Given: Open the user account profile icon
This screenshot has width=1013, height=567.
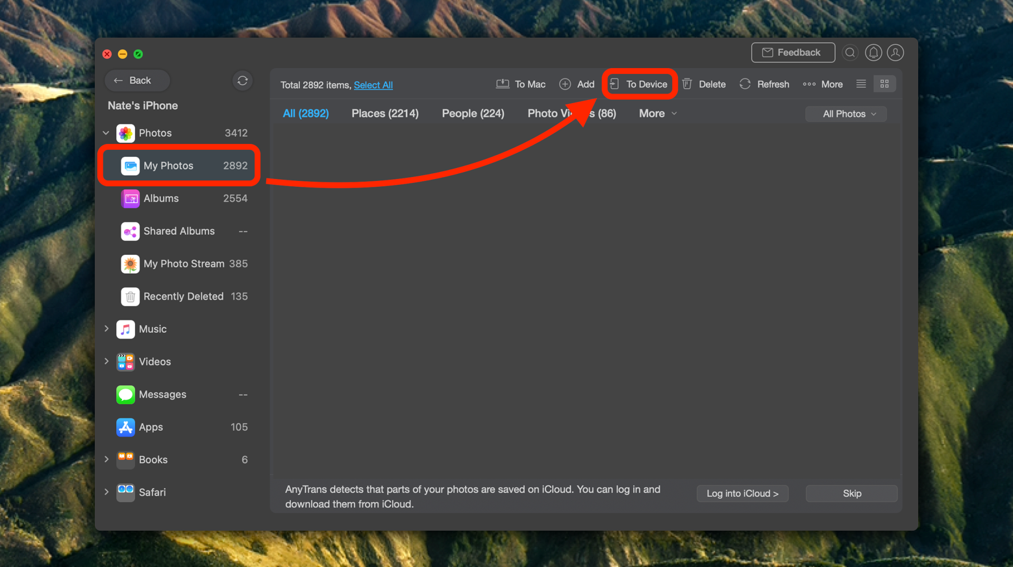Looking at the screenshot, I should tap(895, 53).
